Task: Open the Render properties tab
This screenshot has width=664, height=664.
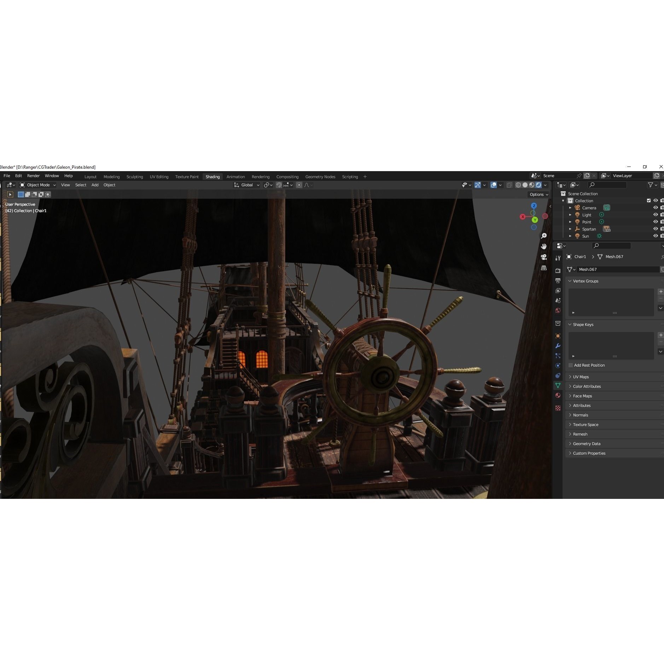Action: [558, 270]
